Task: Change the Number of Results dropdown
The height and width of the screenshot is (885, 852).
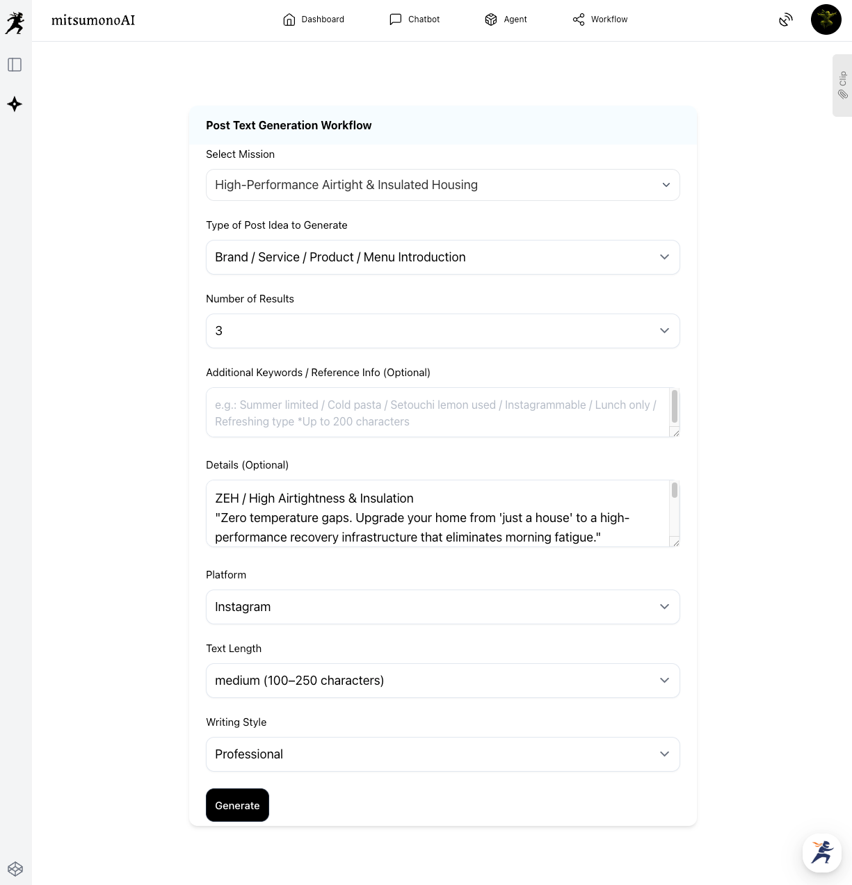Action: (x=442, y=331)
